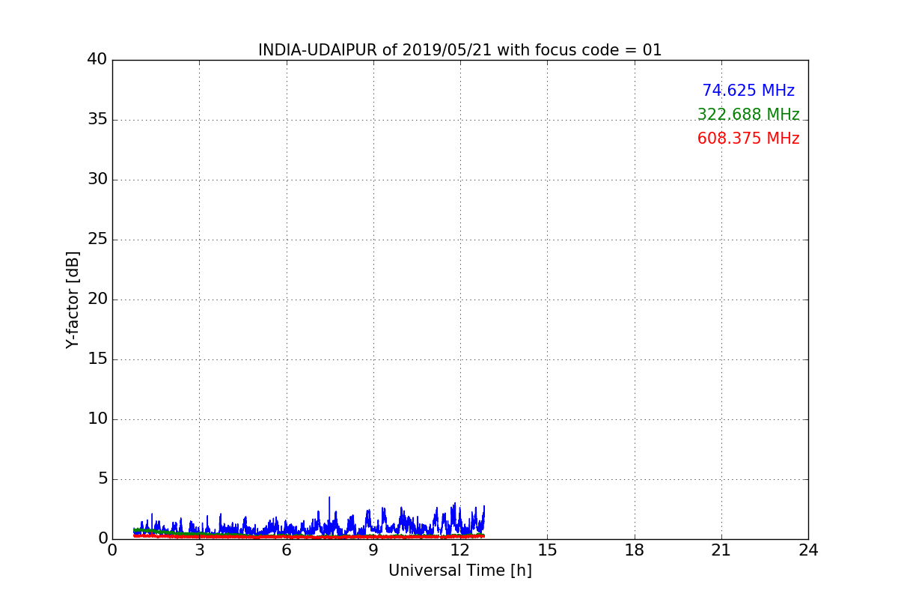This screenshot has width=898, height=599.
Task: Click the y-axis tick label 20
Action: click(97, 299)
